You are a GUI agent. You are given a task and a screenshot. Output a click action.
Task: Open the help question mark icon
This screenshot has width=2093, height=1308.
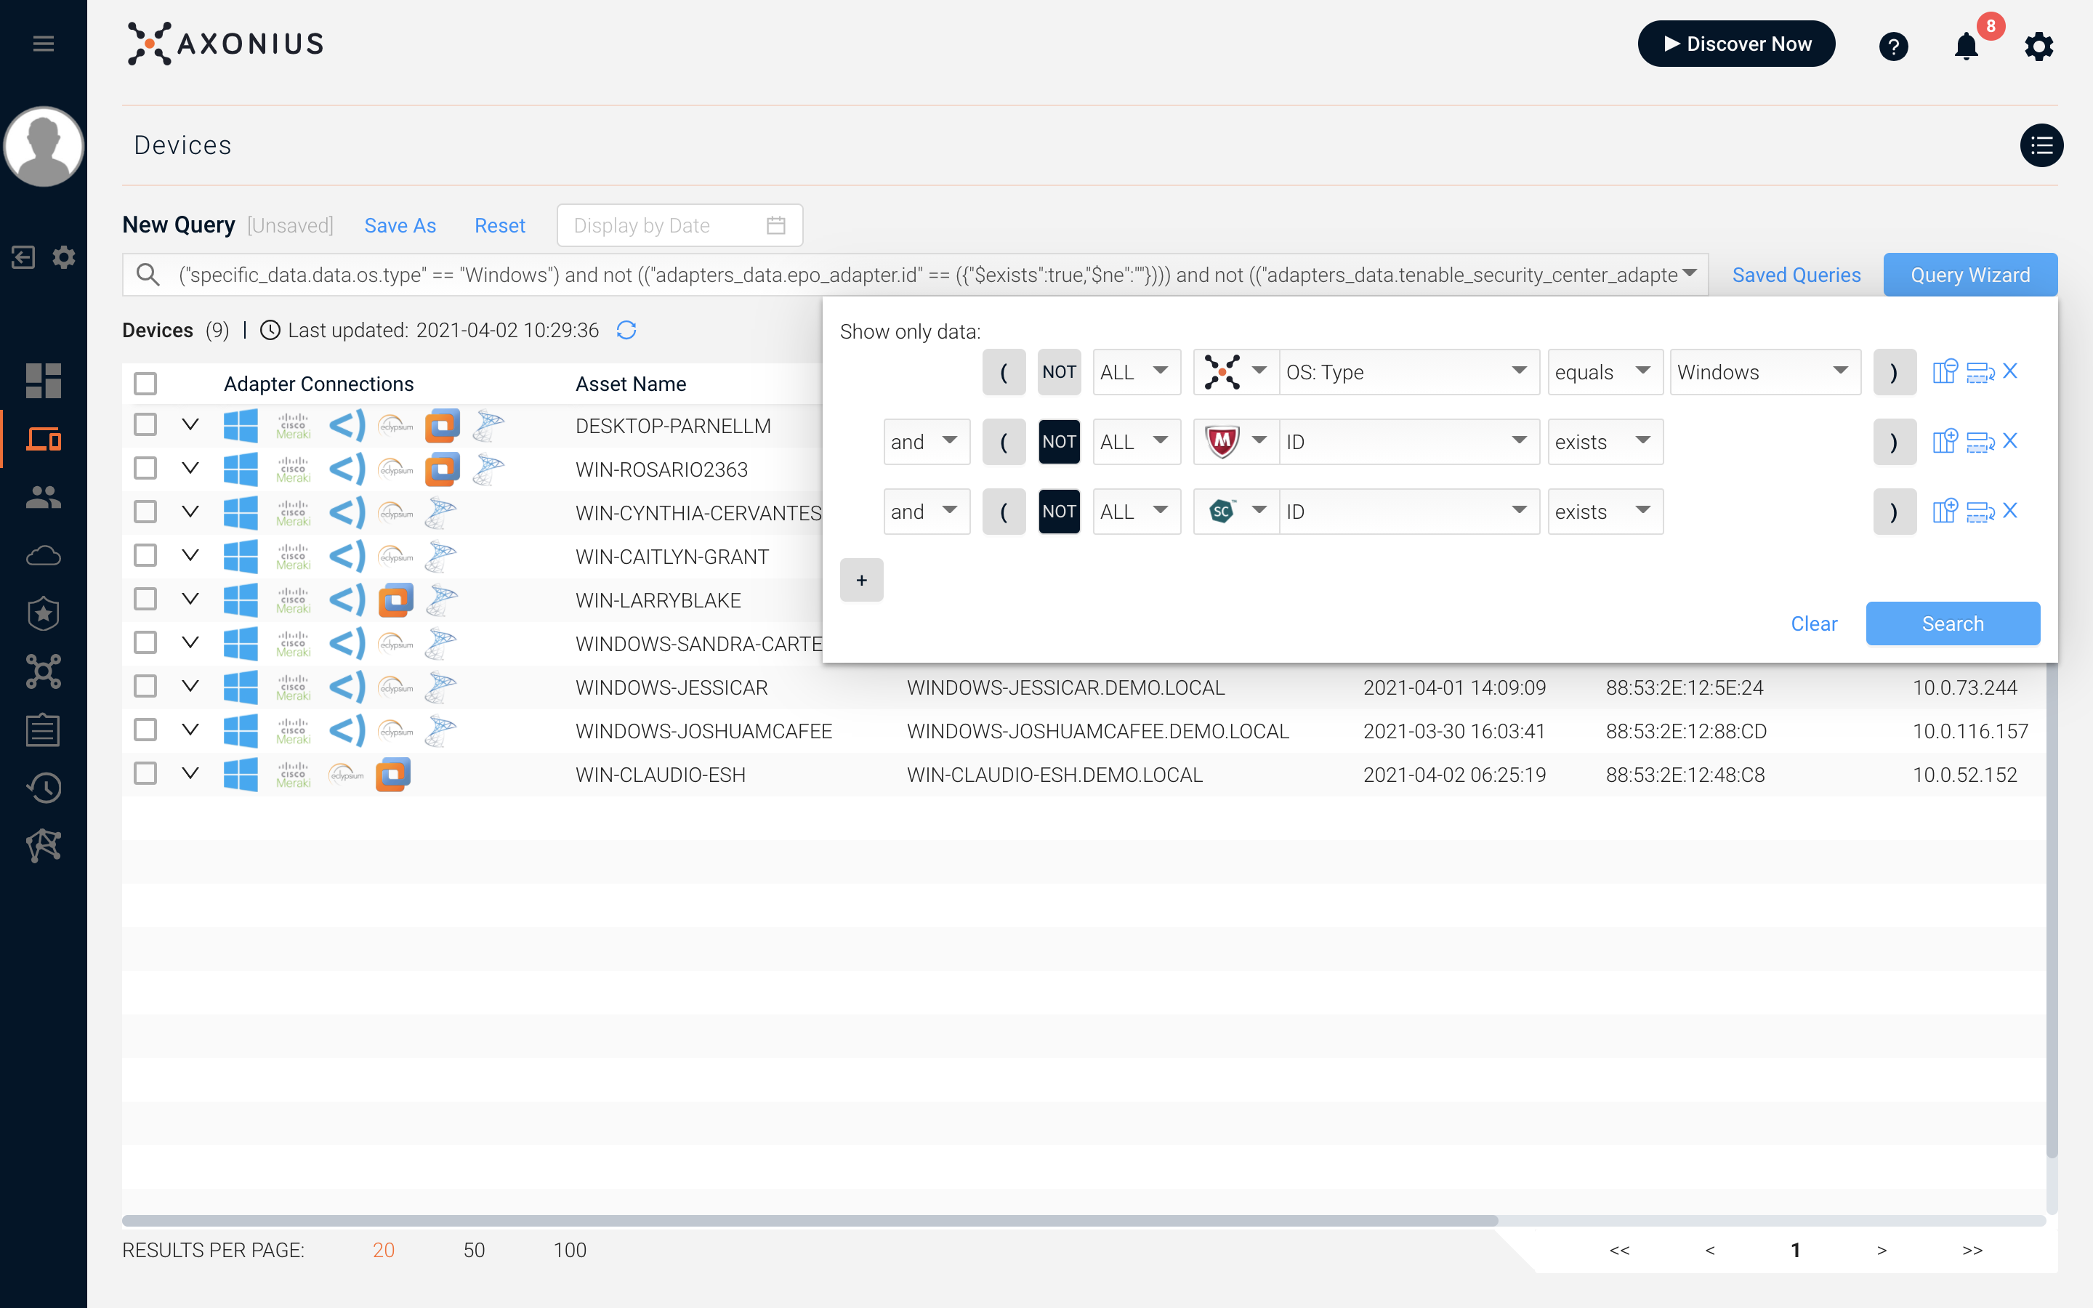point(1893,46)
